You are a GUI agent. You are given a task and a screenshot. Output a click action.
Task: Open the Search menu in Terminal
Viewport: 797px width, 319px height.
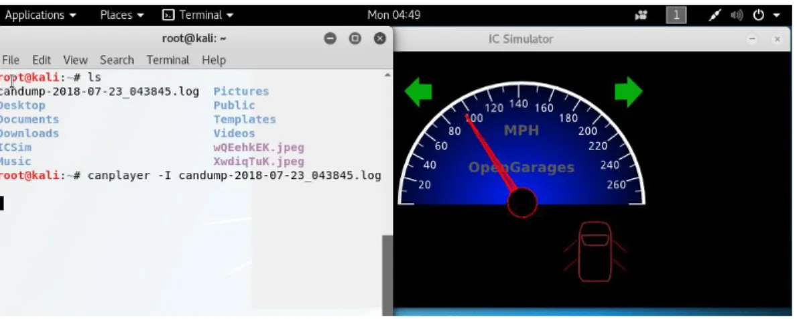(117, 60)
